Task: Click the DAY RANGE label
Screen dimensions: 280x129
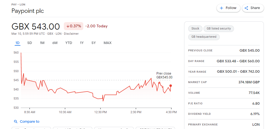Action: (x=196, y=61)
